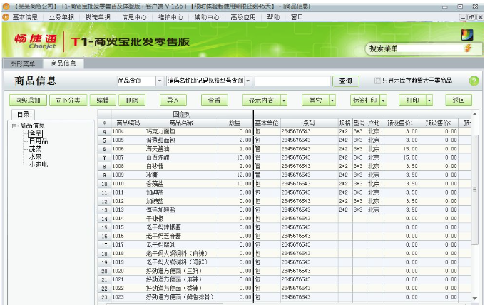The image size is (485, 305).
Task: Select 蔬菜 category in tree
Action: pos(35,149)
